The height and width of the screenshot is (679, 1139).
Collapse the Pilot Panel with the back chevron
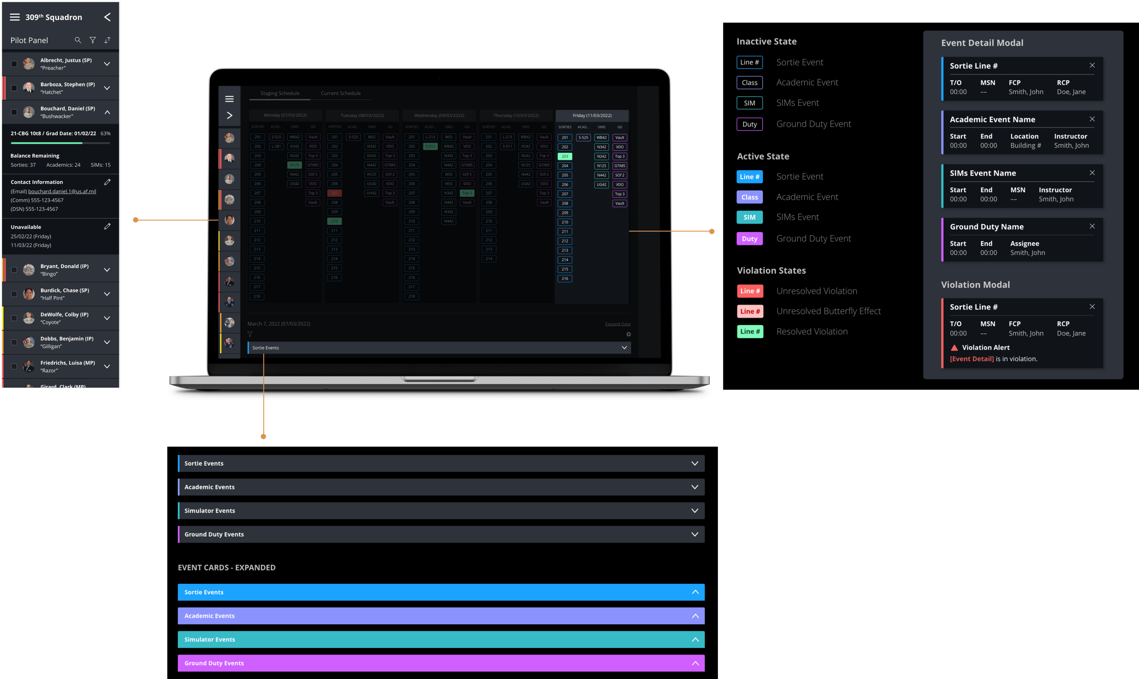(x=108, y=17)
